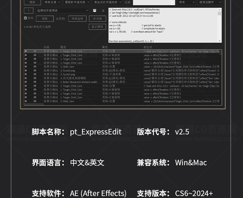Image resolution: width=243 pixels, height=198 pixels.
Task: Click the = icon on 场景分镜02 Z 轴旋转 row
Action: 26,97
